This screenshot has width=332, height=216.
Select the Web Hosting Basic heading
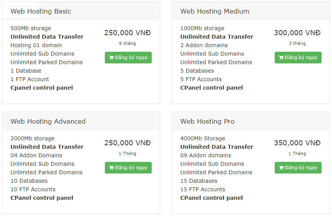coord(41,11)
